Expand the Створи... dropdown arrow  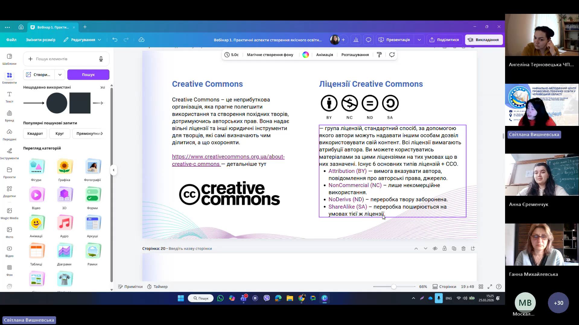click(x=60, y=75)
